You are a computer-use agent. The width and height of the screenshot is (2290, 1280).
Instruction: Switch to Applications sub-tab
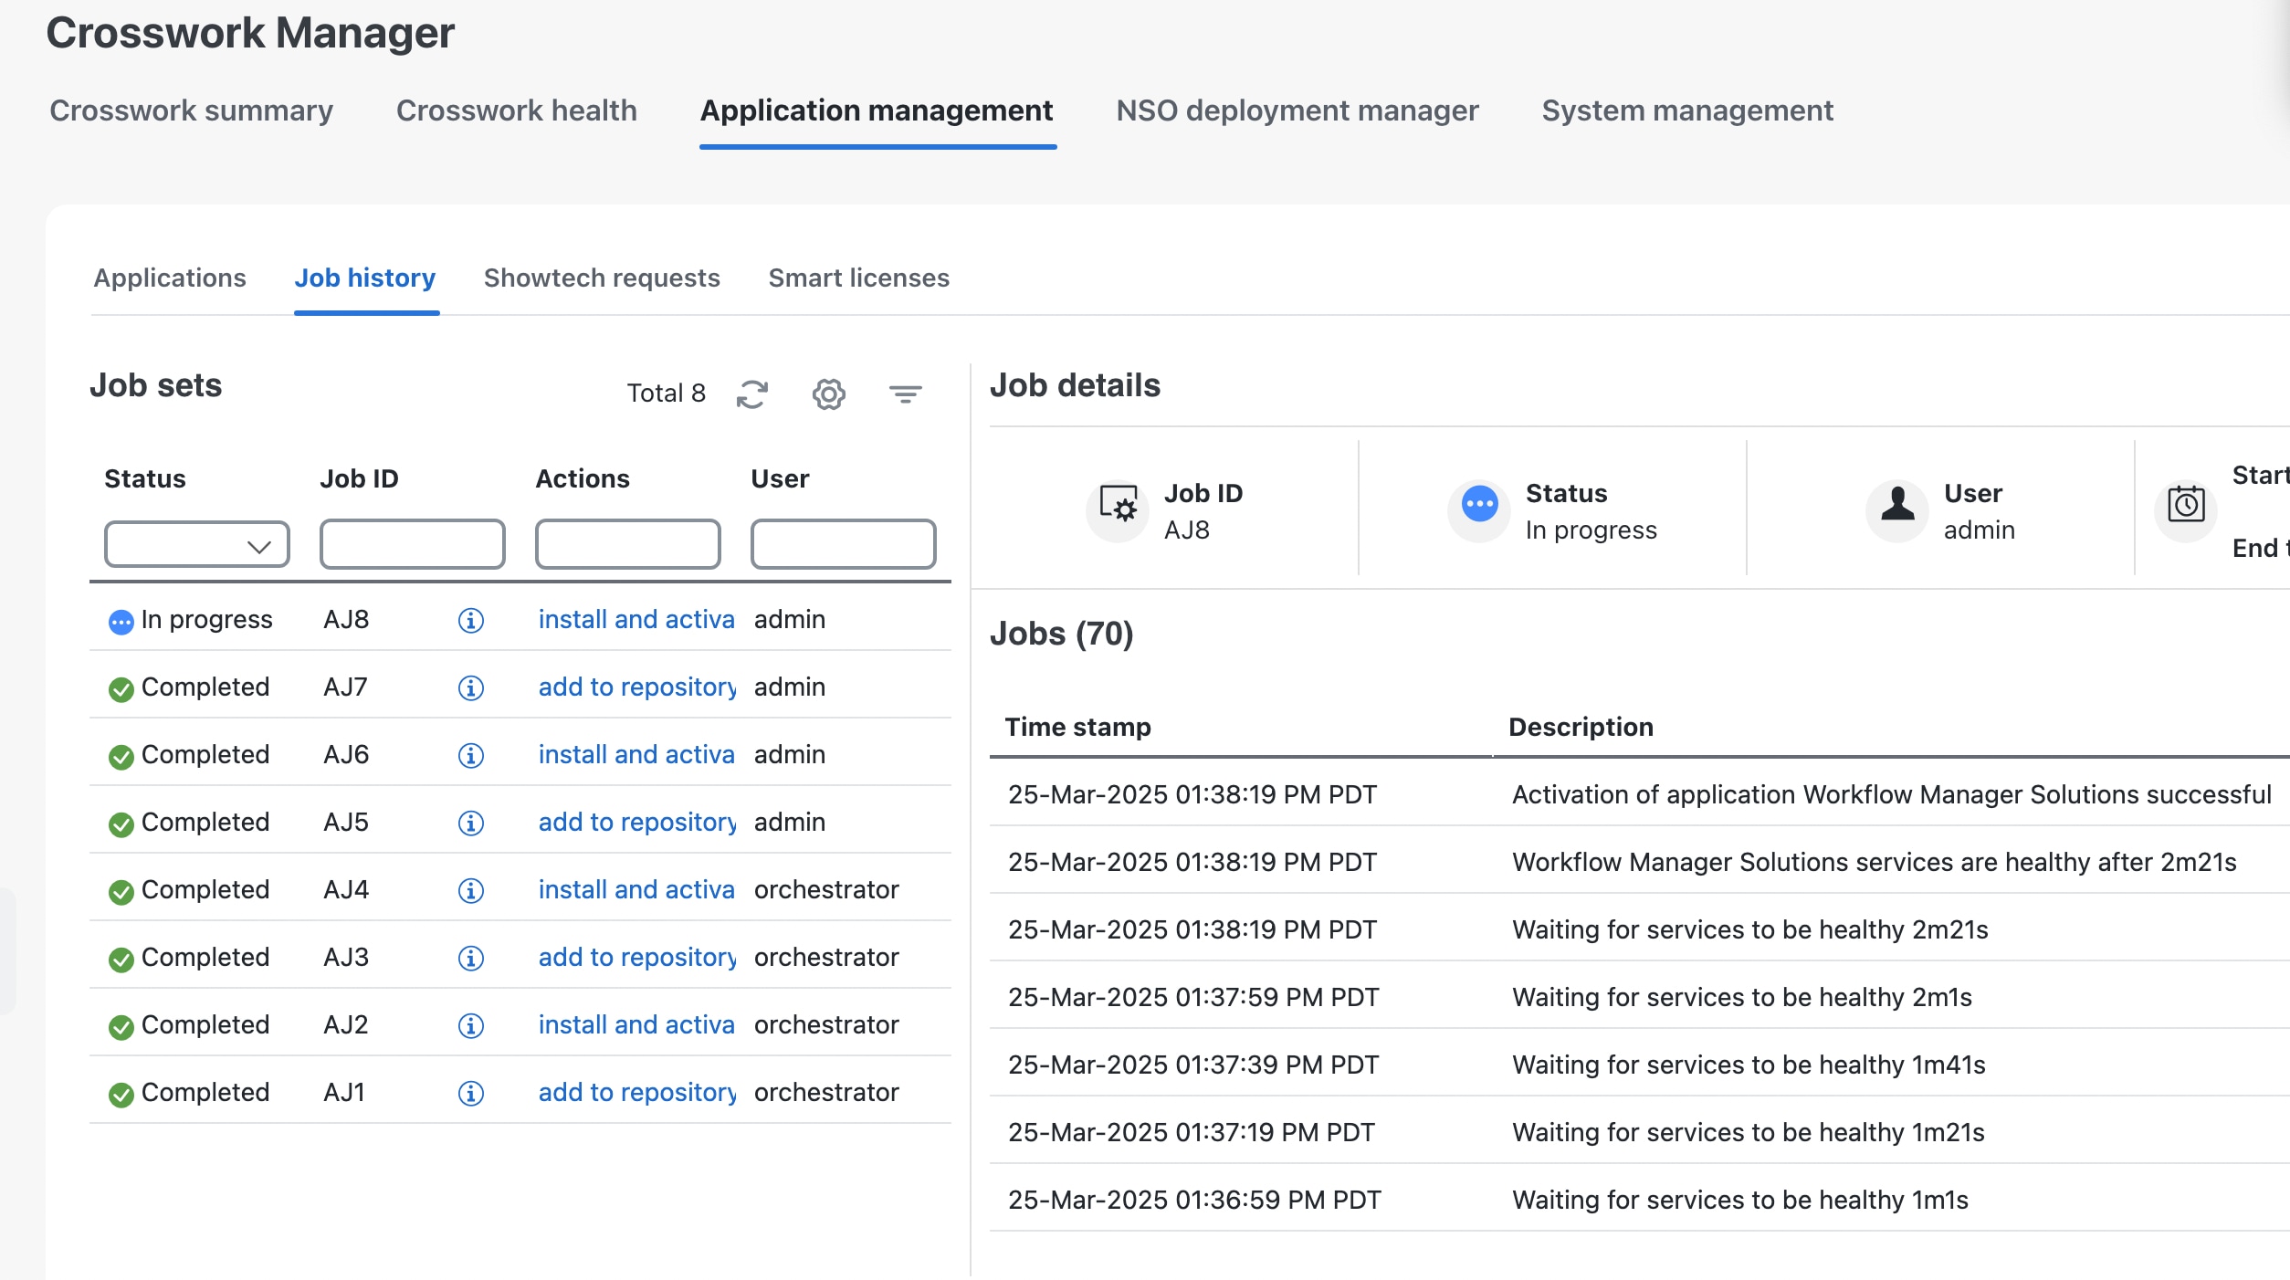click(x=170, y=278)
